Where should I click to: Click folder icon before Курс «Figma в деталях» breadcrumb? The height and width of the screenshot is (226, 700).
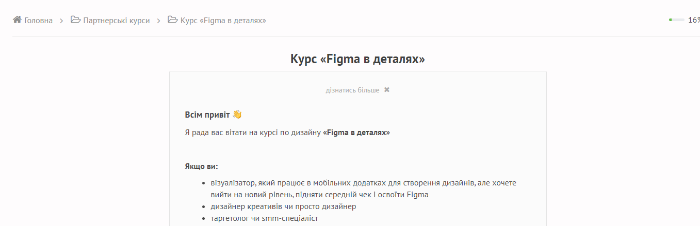click(x=173, y=20)
